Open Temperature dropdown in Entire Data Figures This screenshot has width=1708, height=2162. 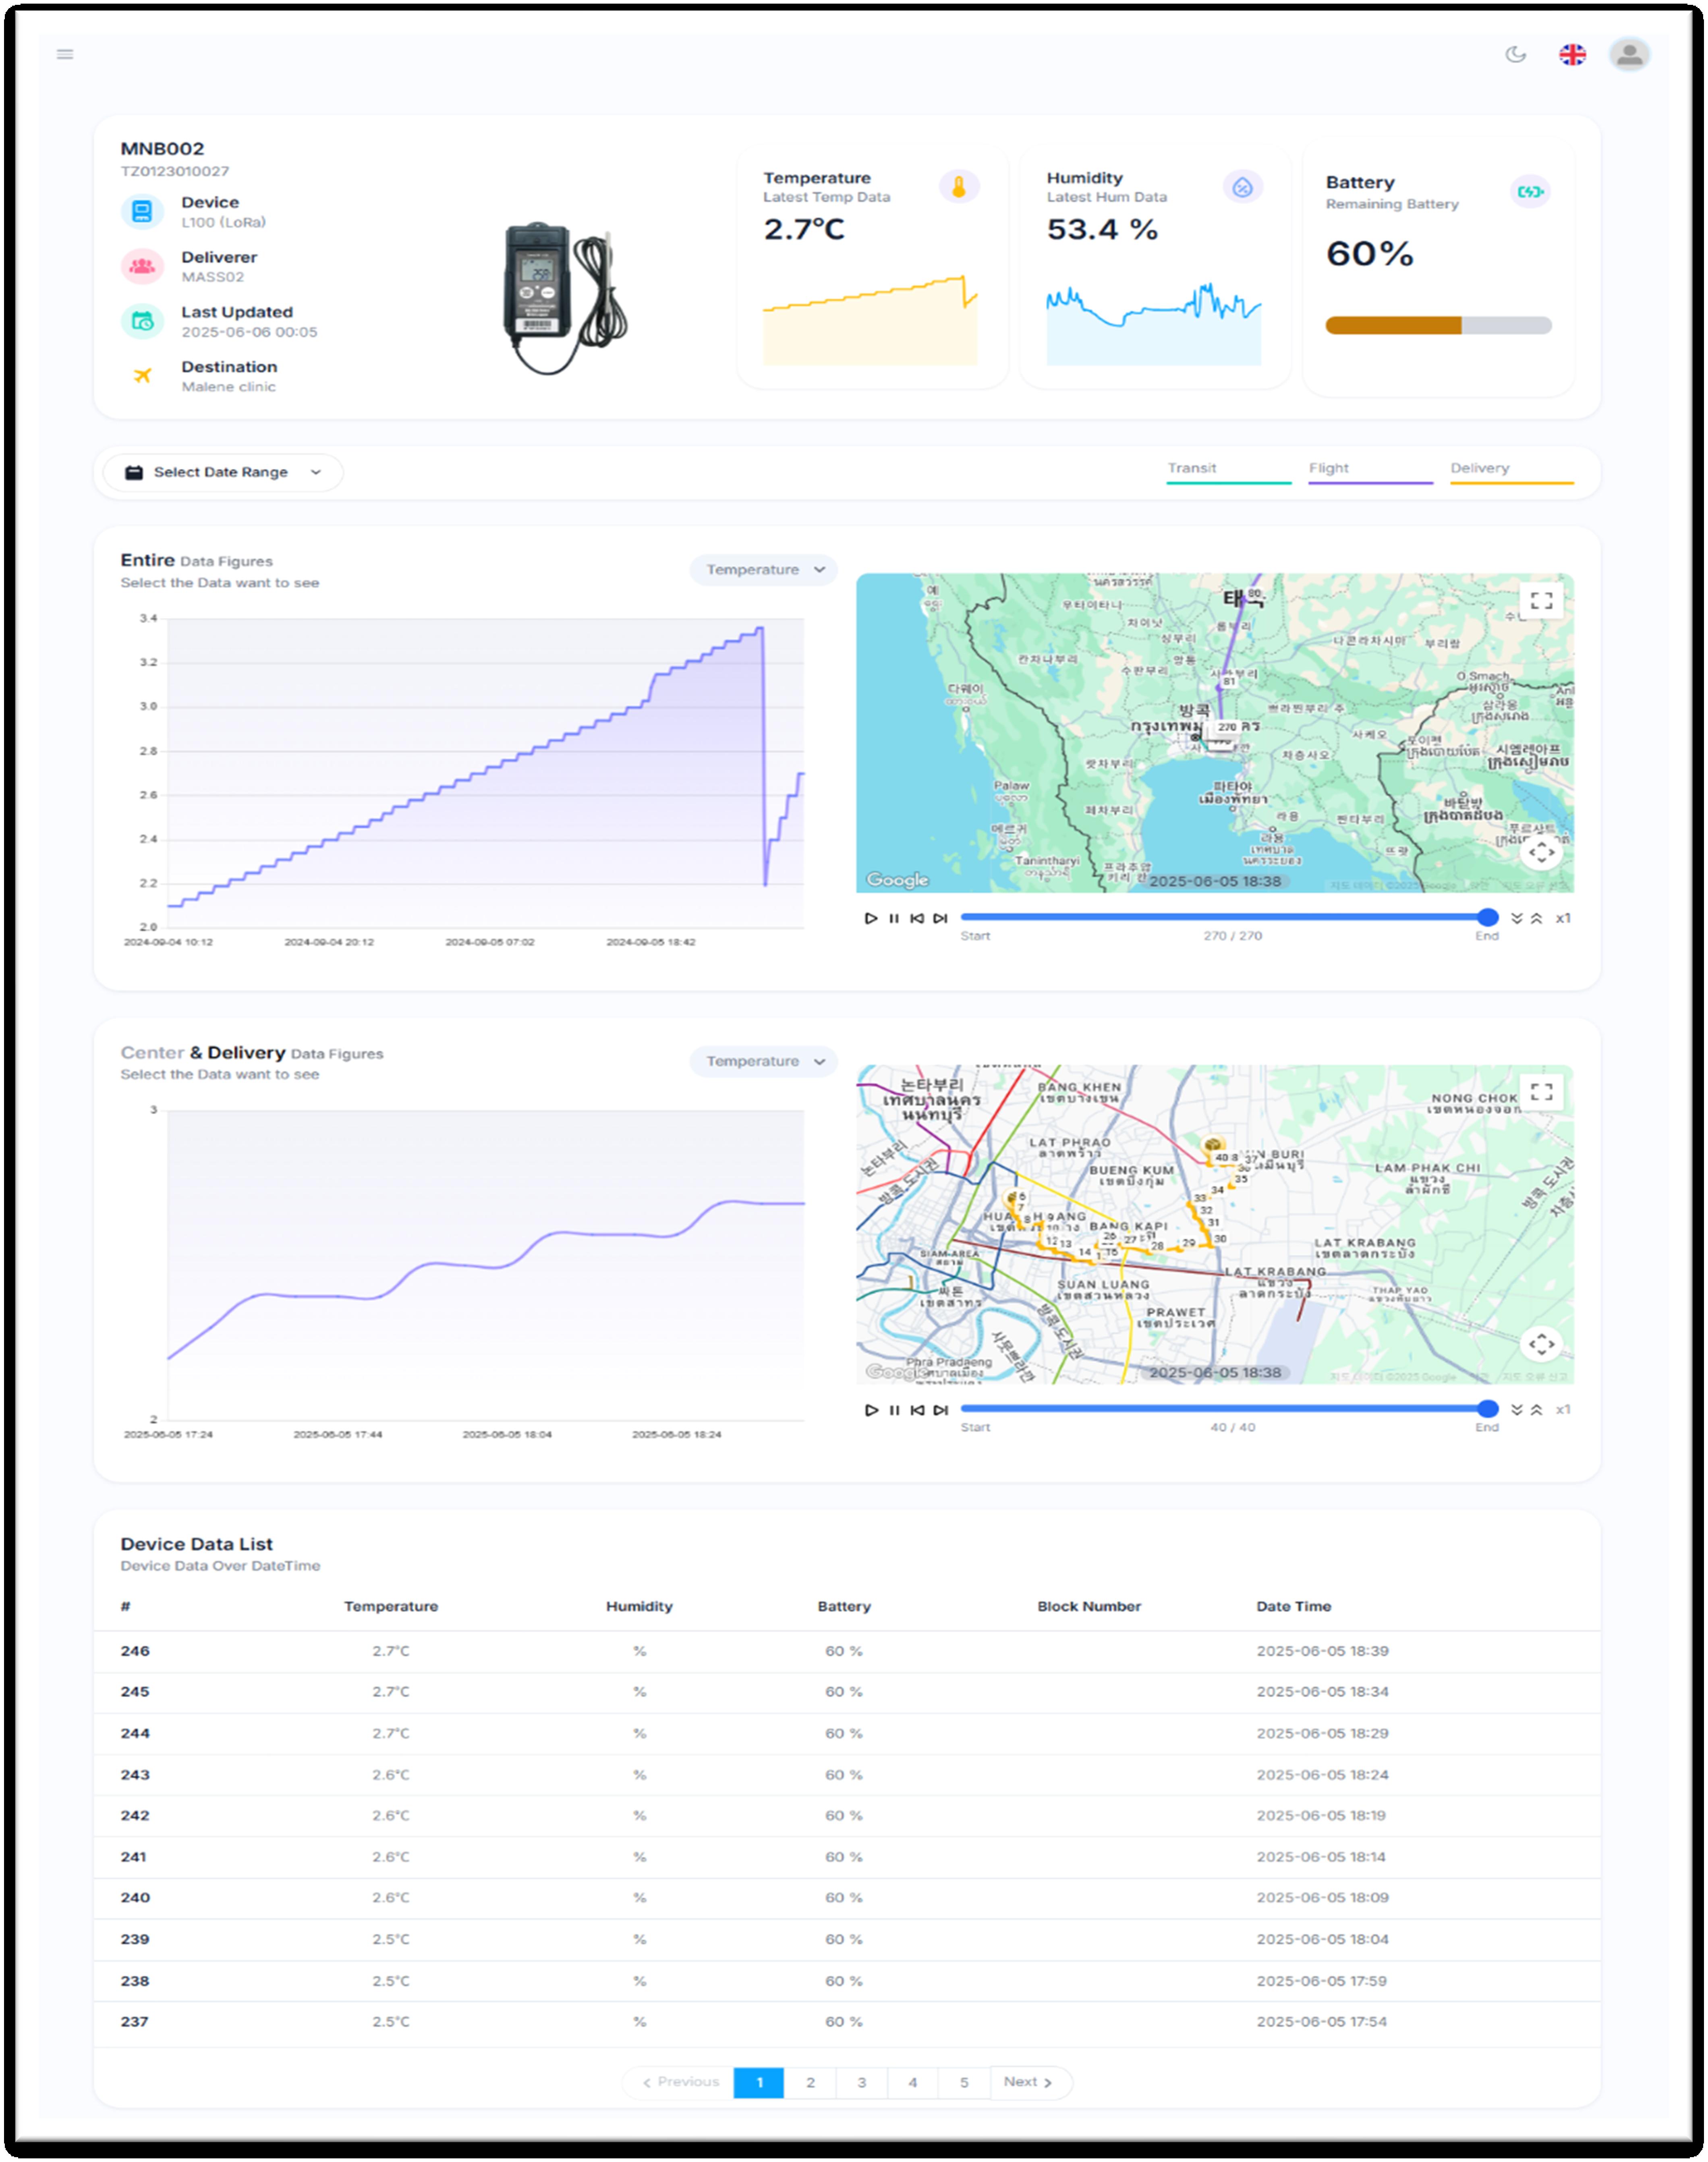[x=764, y=570]
